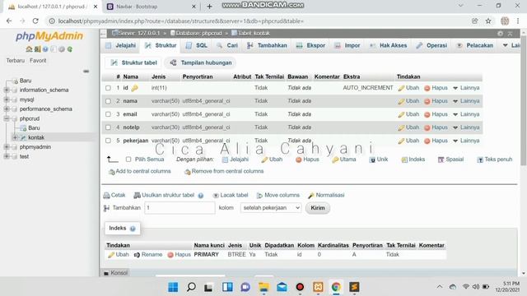Open taskbar Search magnifier icon
The height and width of the screenshot is (296, 527).
(x=191, y=287)
